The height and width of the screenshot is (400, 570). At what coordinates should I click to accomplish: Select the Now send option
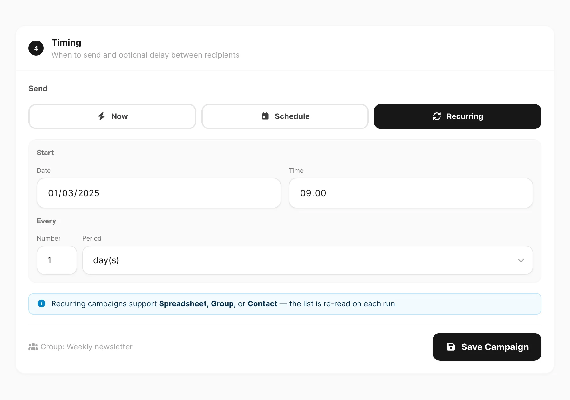tap(112, 116)
